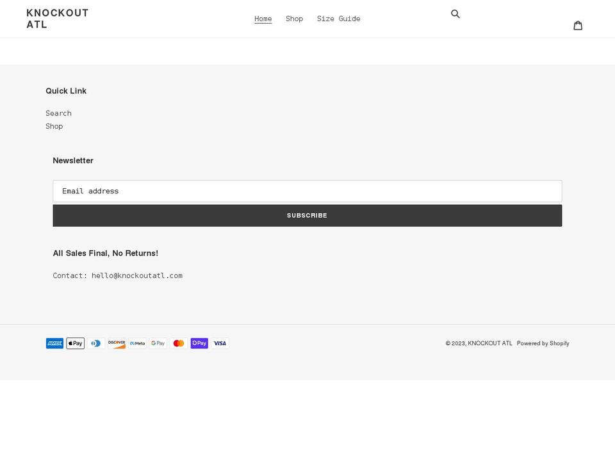
Task: Select the American Express payment icon
Action: point(54,343)
